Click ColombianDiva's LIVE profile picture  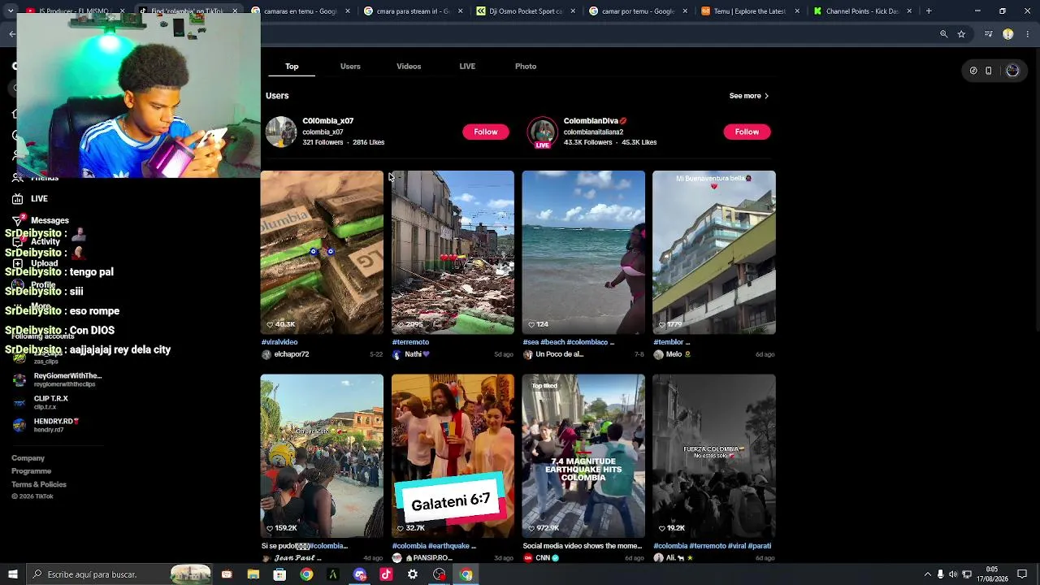tap(542, 132)
